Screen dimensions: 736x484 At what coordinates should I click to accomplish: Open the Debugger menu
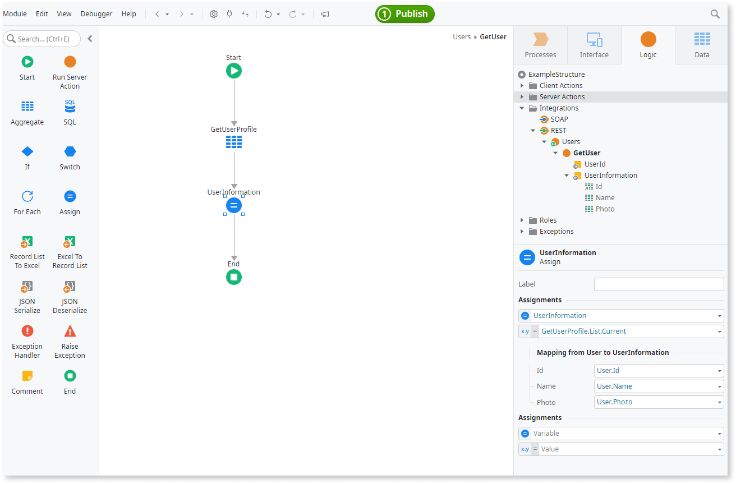point(96,13)
